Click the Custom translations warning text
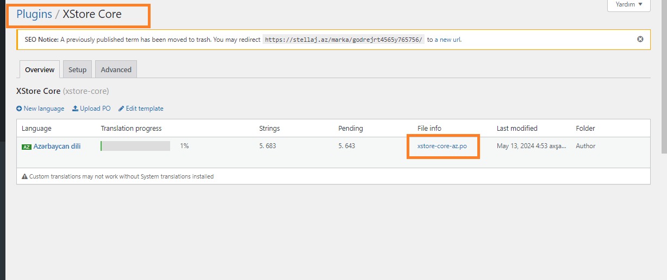 (121, 176)
